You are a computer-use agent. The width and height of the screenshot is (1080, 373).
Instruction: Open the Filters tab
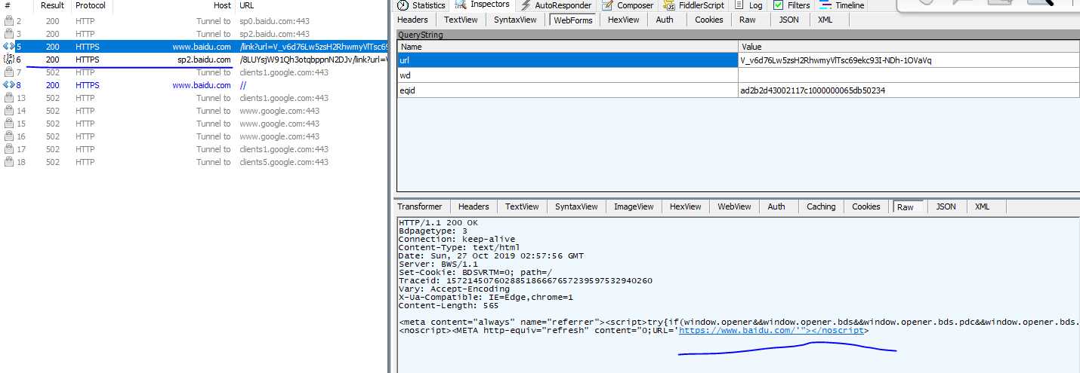pos(791,5)
